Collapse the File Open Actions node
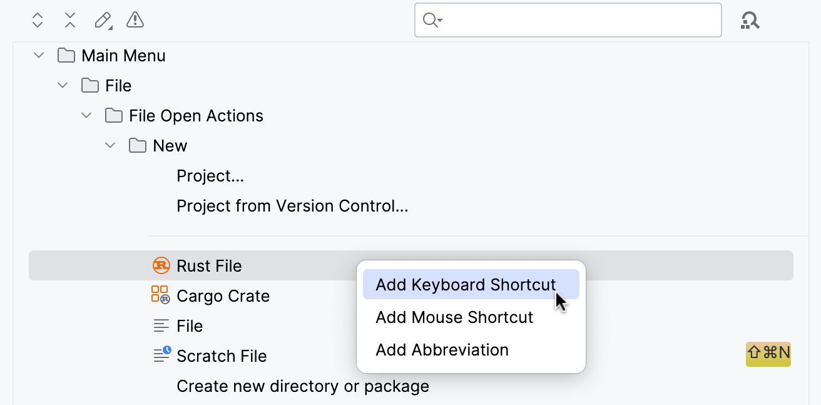 (86, 115)
